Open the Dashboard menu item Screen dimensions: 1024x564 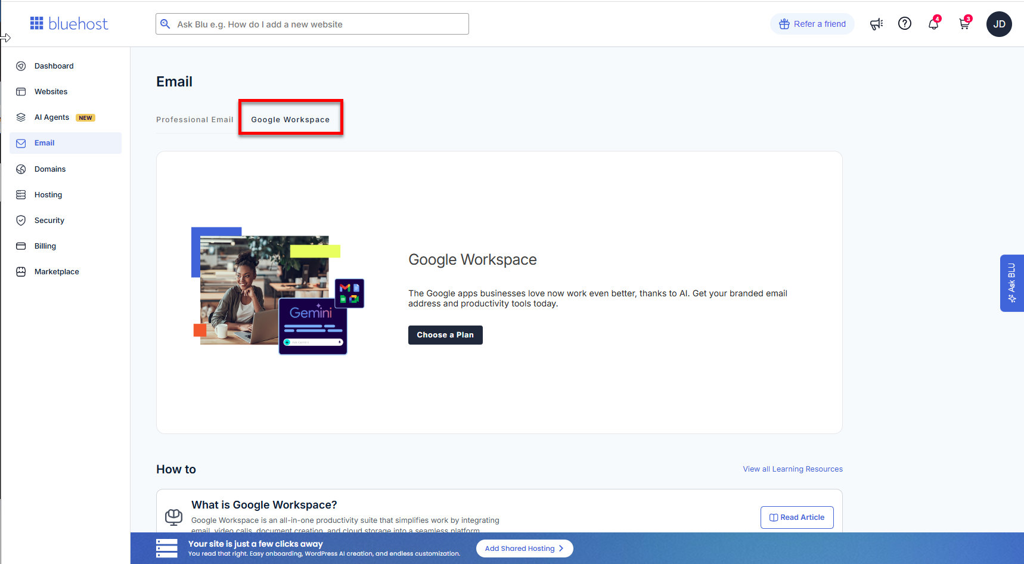coord(66,66)
